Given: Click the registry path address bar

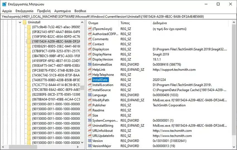Looking at the screenshot, I should pos(118,17).
